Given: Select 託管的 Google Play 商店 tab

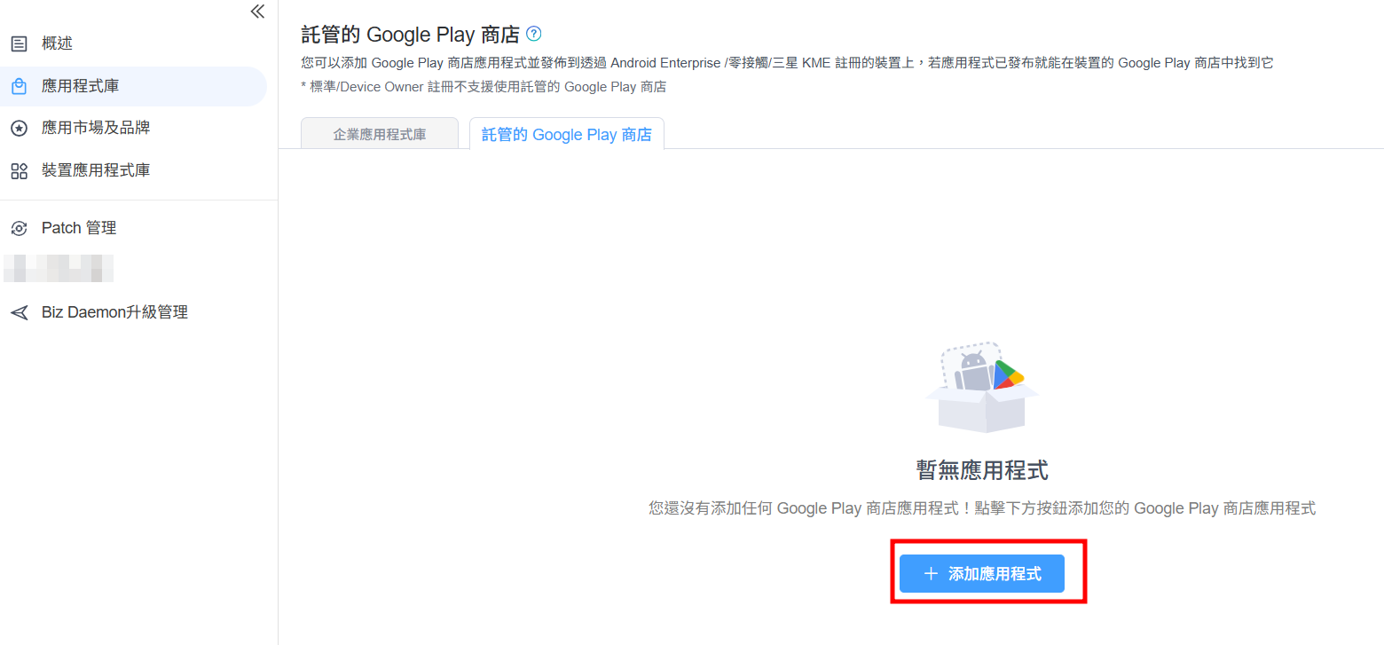Looking at the screenshot, I should pos(567,134).
